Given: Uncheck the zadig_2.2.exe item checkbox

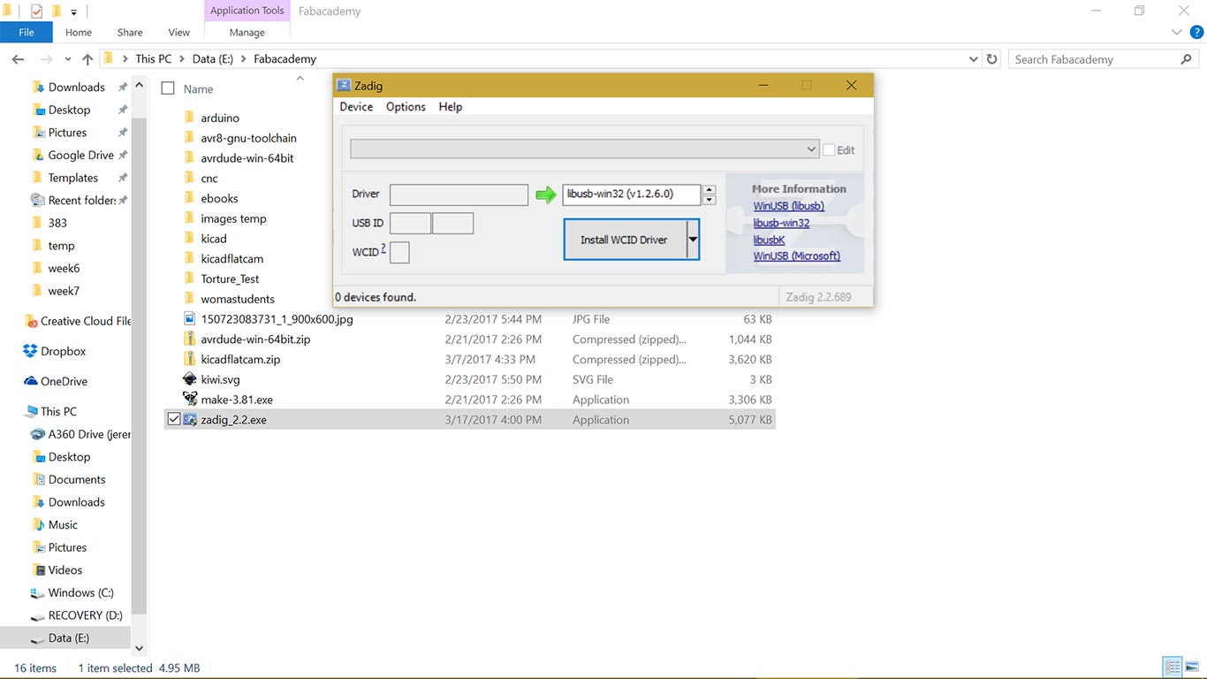Looking at the screenshot, I should pyautogui.click(x=173, y=420).
